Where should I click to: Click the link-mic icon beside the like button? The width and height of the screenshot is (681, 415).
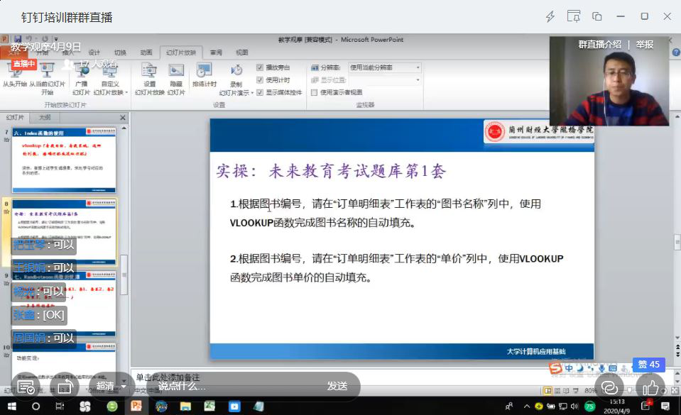pos(609,387)
